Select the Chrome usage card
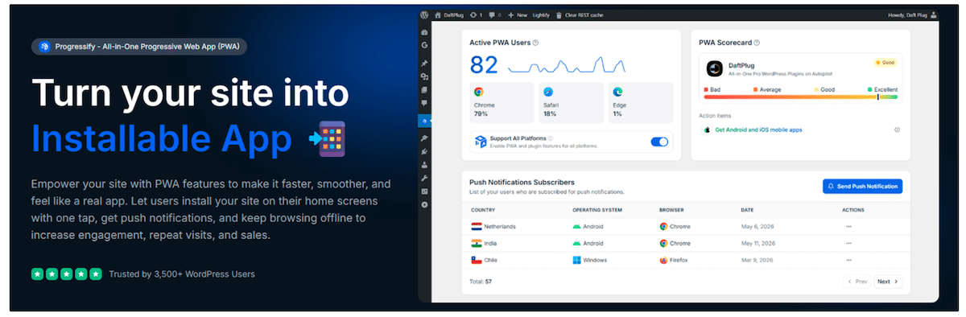This screenshot has height=317, width=966. pyautogui.click(x=501, y=102)
